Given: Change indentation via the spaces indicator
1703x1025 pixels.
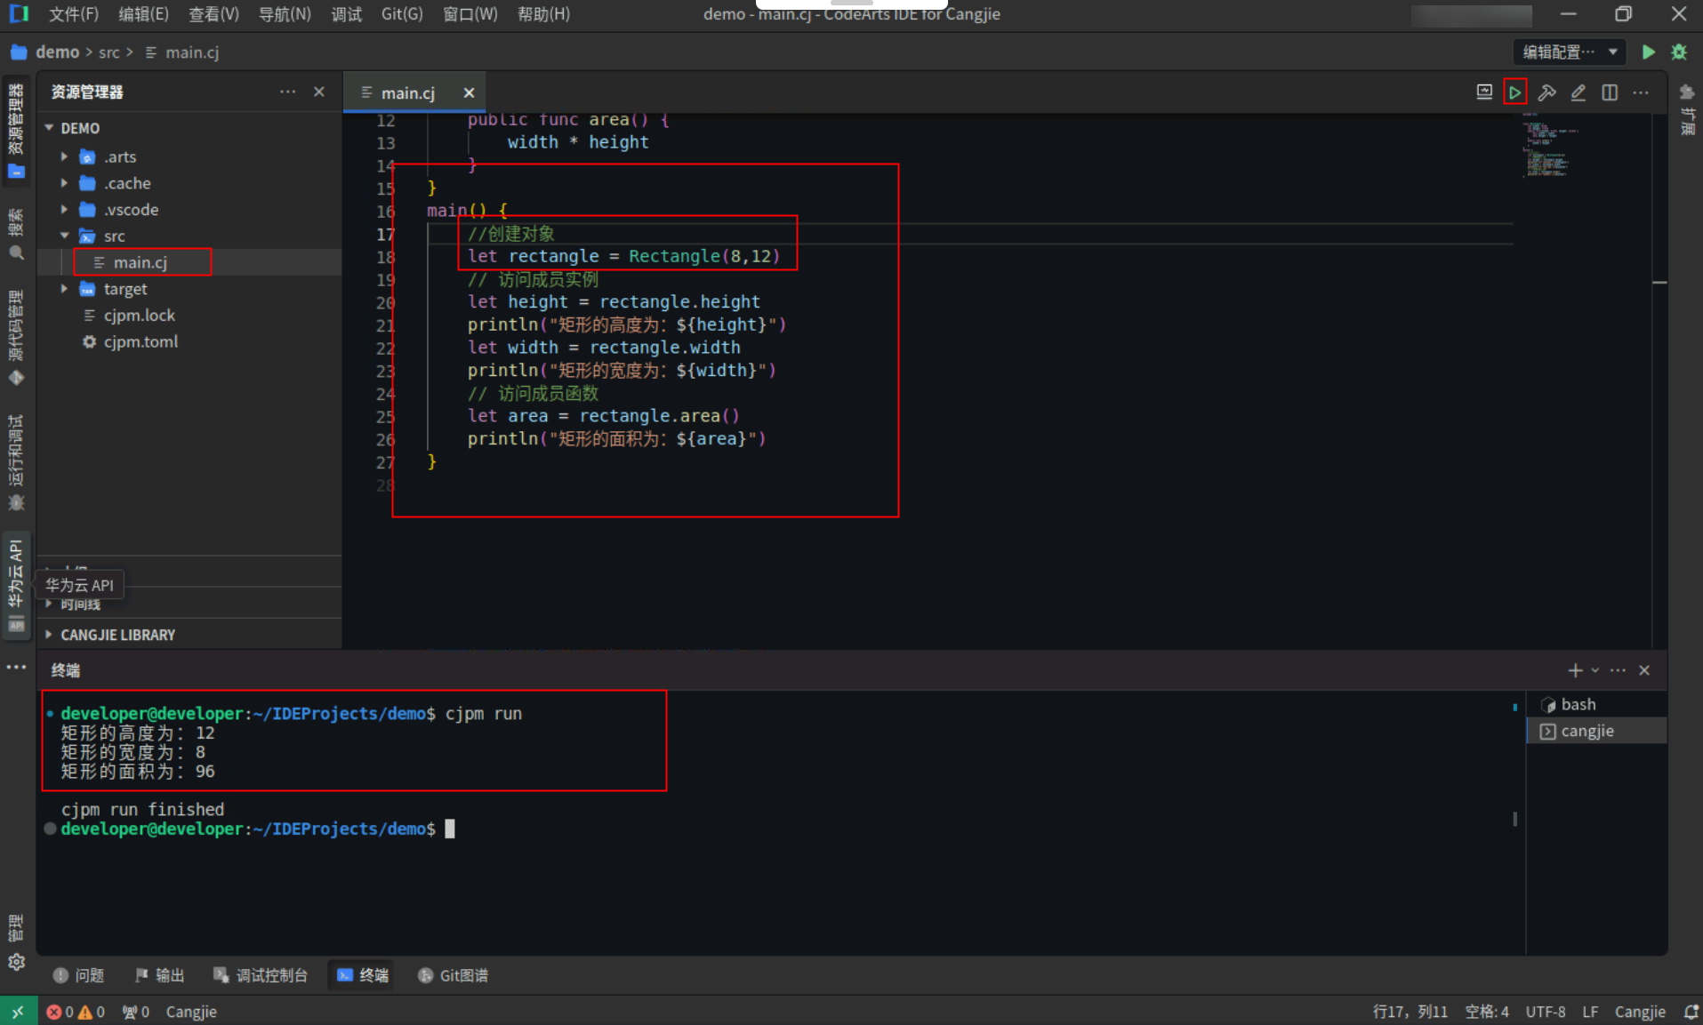Looking at the screenshot, I should coord(1487,1012).
